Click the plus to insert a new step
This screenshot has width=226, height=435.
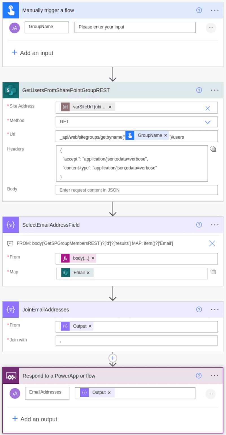pyautogui.click(x=113, y=358)
